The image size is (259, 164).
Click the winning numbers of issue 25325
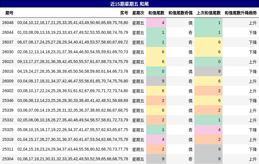click(73, 130)
